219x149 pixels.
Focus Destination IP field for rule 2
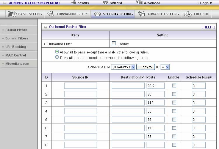tap(128, 94)
